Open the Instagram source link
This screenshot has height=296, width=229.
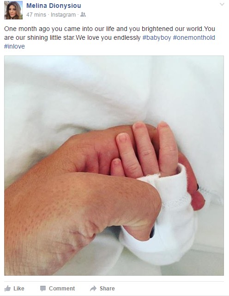point(63,15)
